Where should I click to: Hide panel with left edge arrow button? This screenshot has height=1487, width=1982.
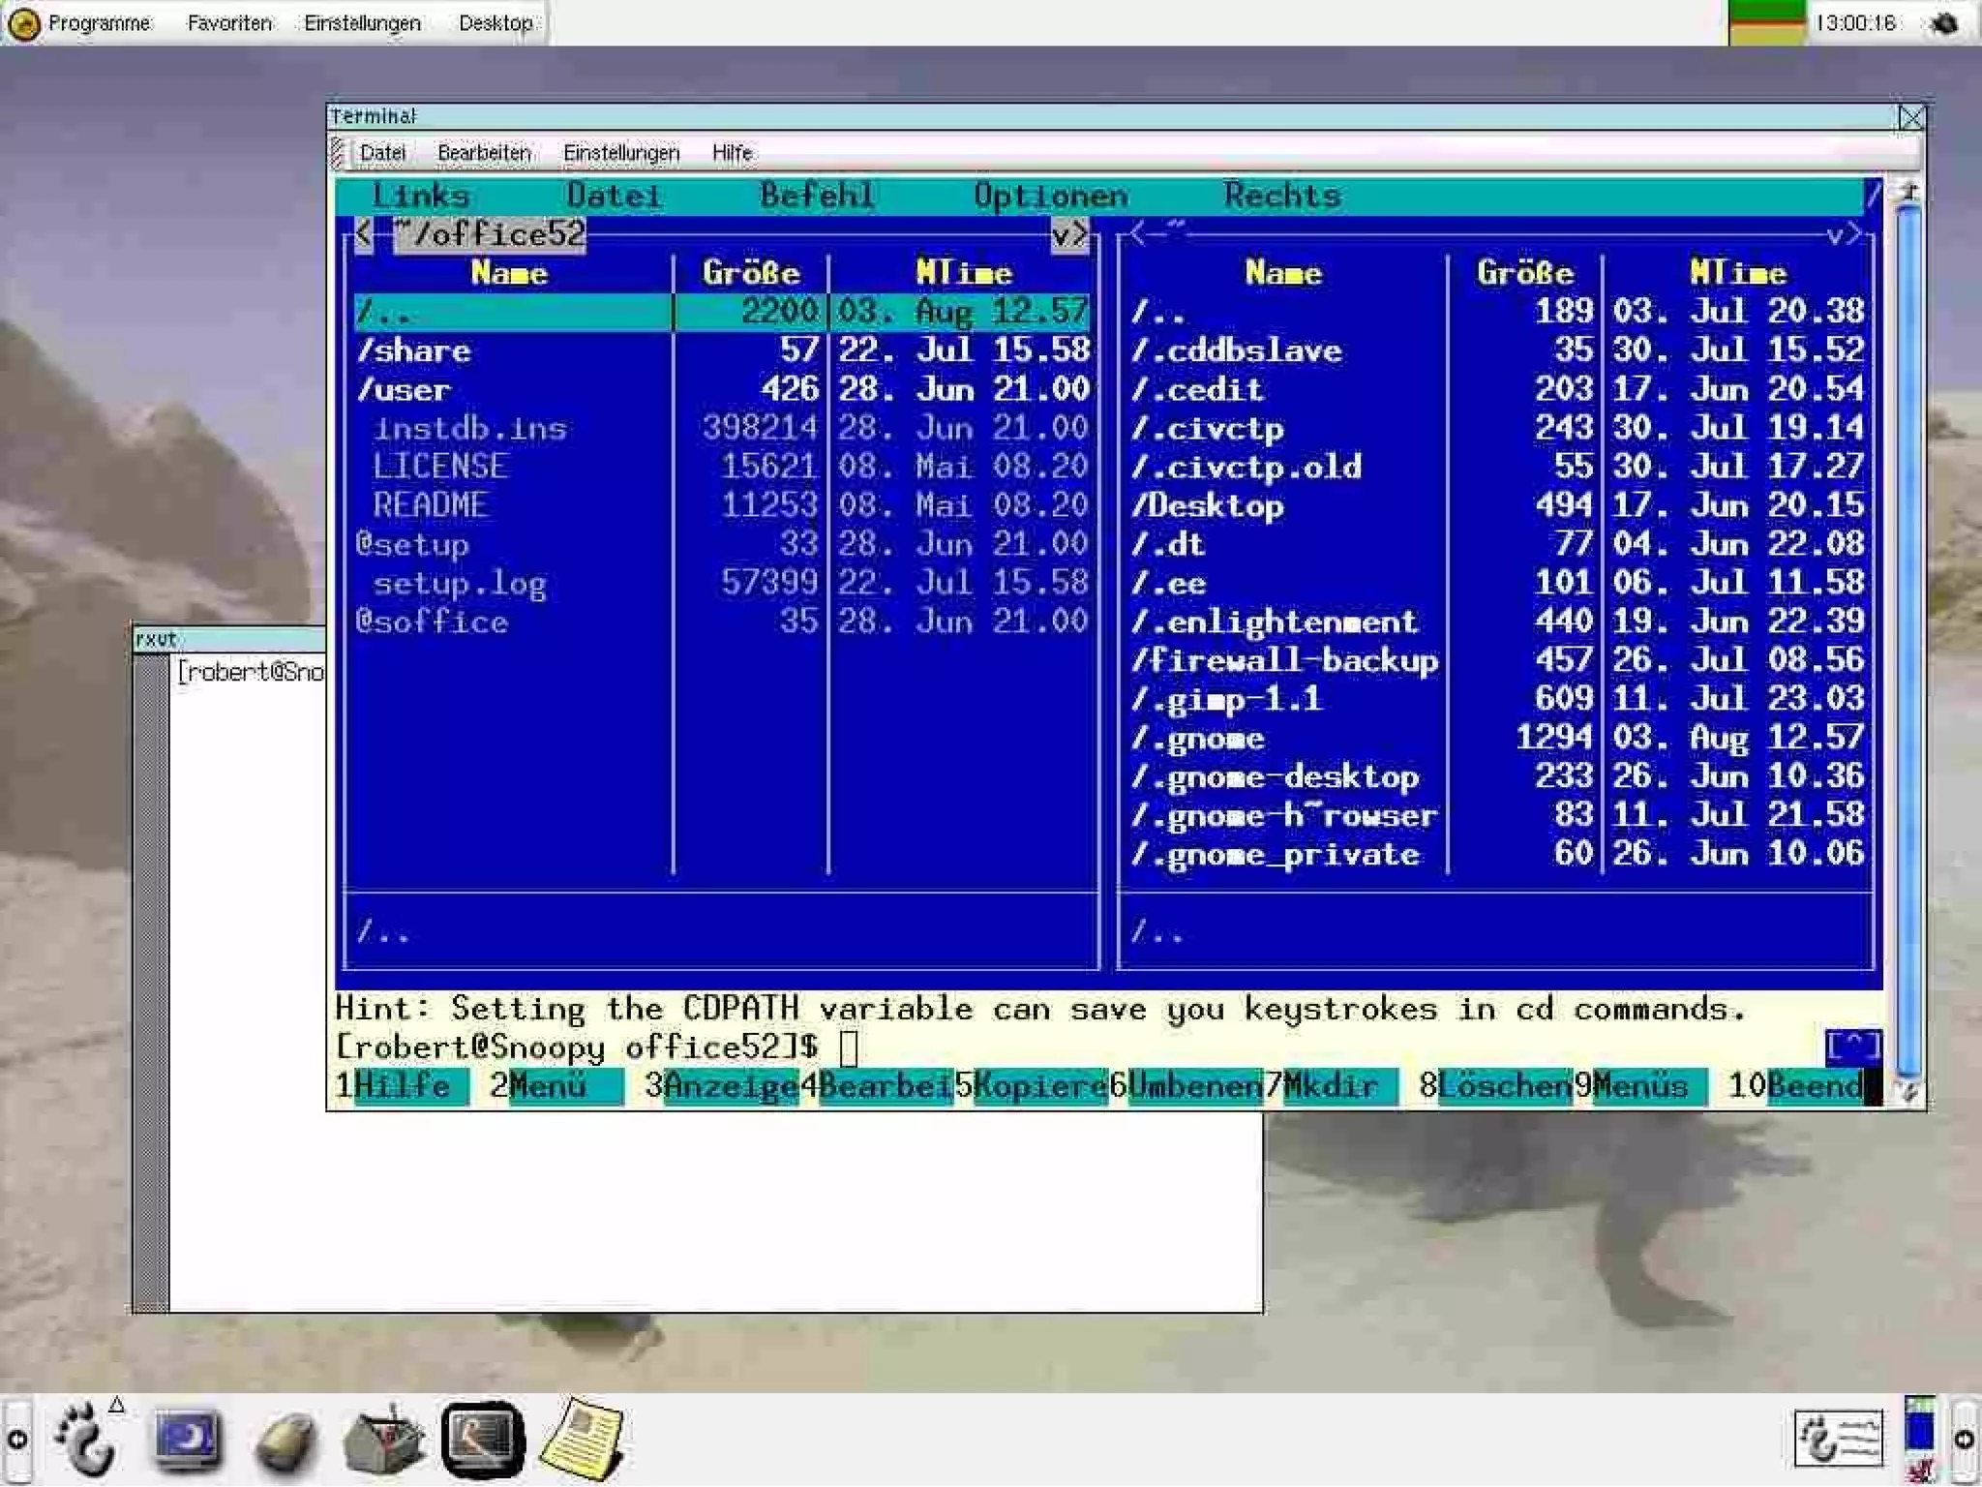(16, 1440)
